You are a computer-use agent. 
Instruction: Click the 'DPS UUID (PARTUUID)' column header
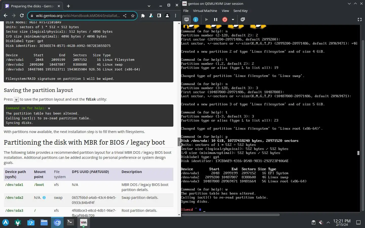pyautogui.click(x=90, y=172)
